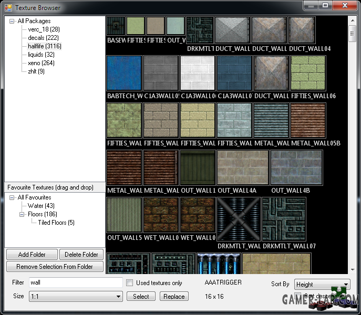Select the DRKMTLT_WAL crossed pipes texture

[x=239, y=219]
